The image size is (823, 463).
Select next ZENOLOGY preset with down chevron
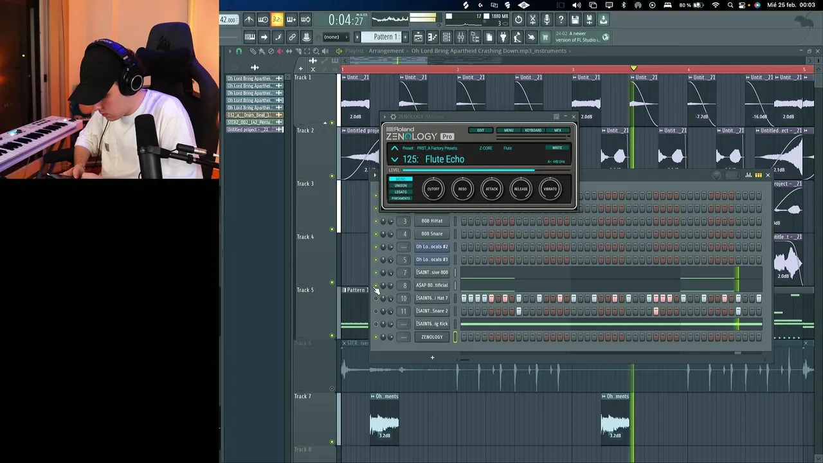click(x=395, y=159)
